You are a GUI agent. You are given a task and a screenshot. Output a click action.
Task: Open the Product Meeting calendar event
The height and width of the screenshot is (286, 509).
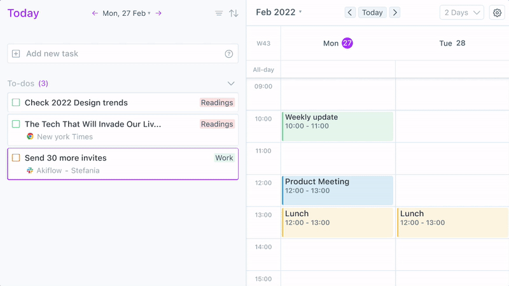(338, 190)
